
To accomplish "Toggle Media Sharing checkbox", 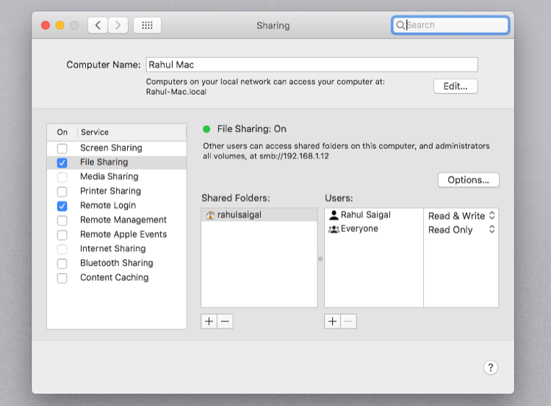I will pos(62,178).
